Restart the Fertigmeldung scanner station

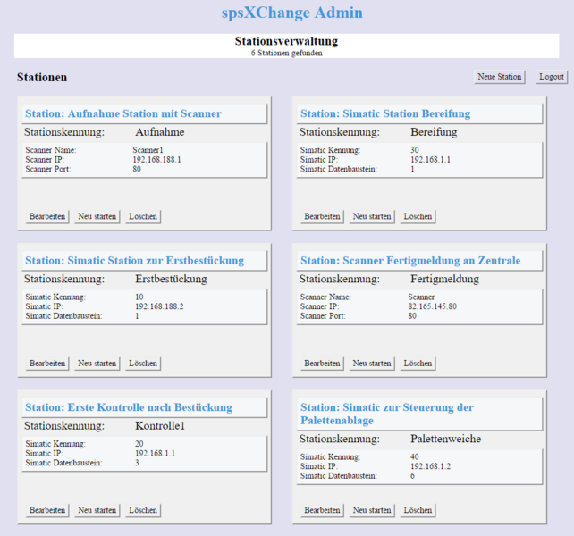click(372, 364)
